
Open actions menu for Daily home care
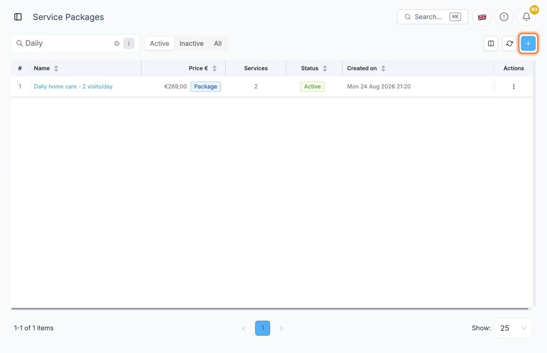point(514,87)
